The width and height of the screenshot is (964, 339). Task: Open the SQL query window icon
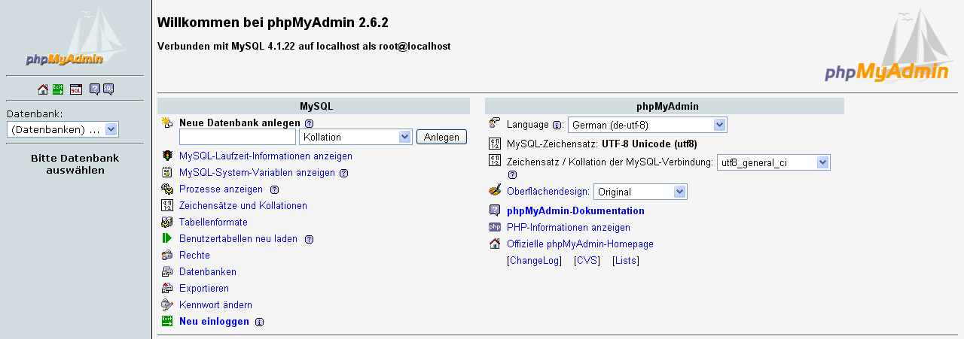click(76, 89)
